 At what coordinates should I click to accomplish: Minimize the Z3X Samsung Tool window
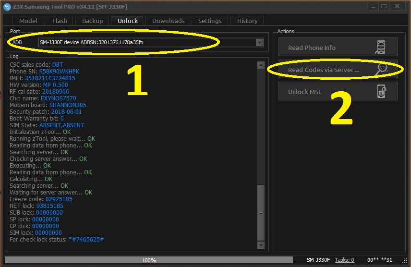tap(373, 6)
